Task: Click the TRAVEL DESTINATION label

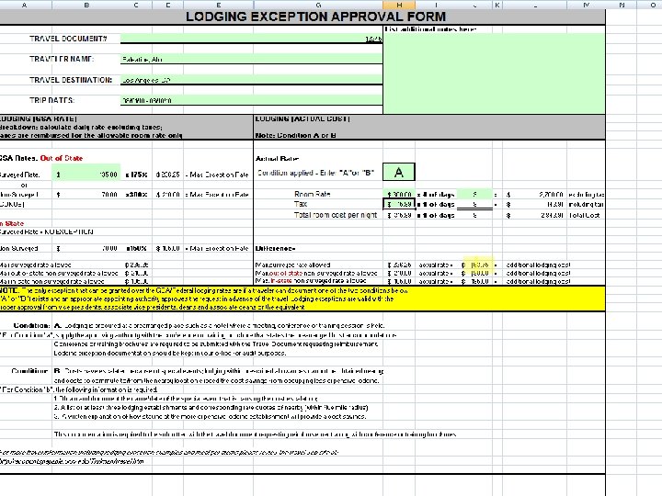Action: click(71, 80)
